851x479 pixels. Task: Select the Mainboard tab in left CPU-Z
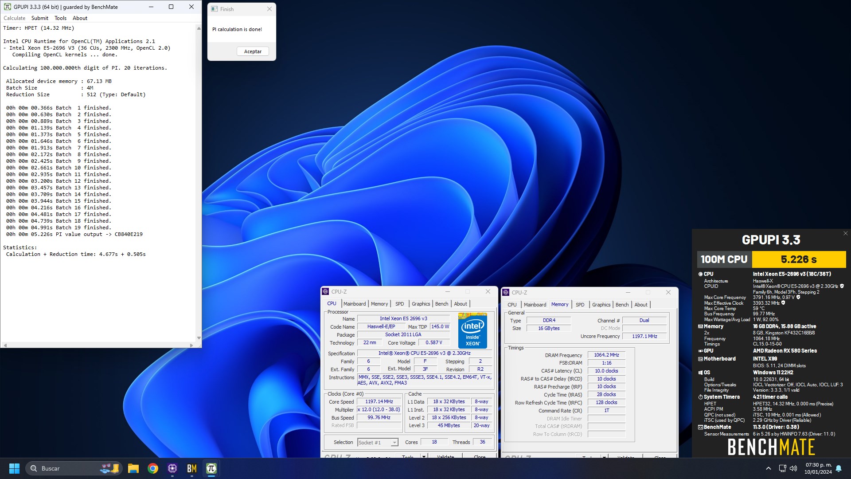(355, 304)
